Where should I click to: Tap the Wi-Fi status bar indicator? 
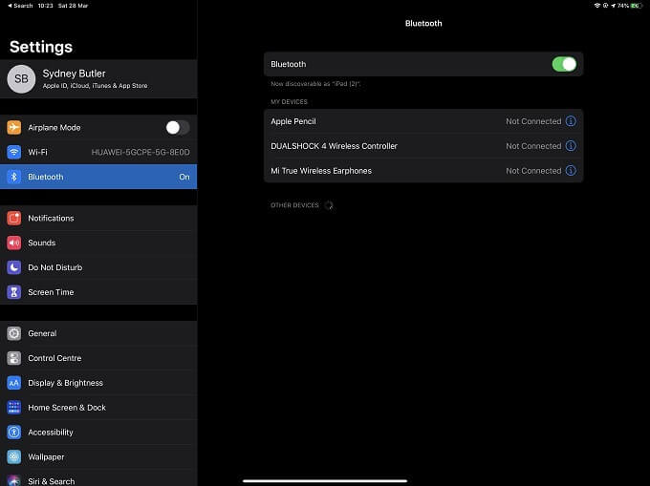click(x=596, y=6)
